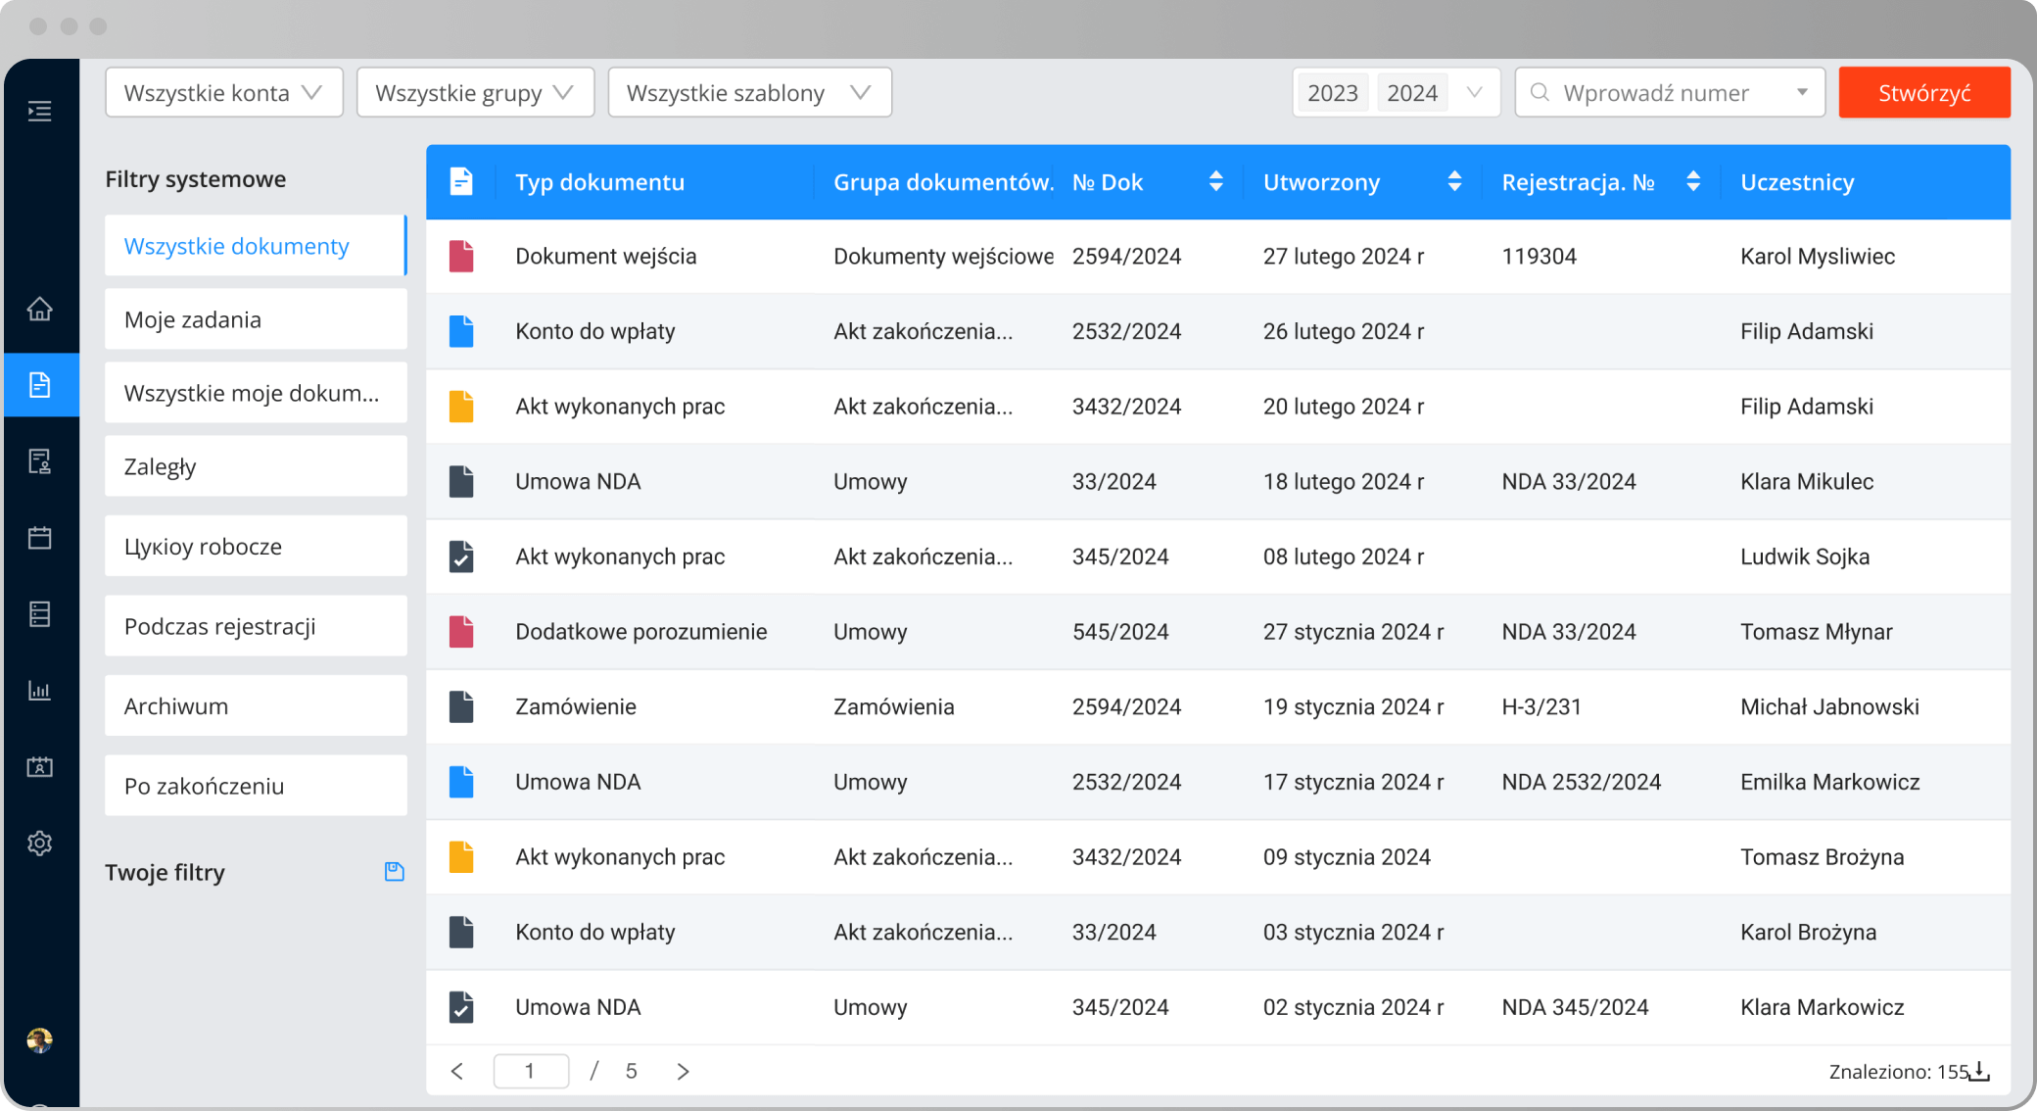Toggle the 2024 year tag
The width and height of the screenshot is (2037, 1111).
[x=1412, y=93]
